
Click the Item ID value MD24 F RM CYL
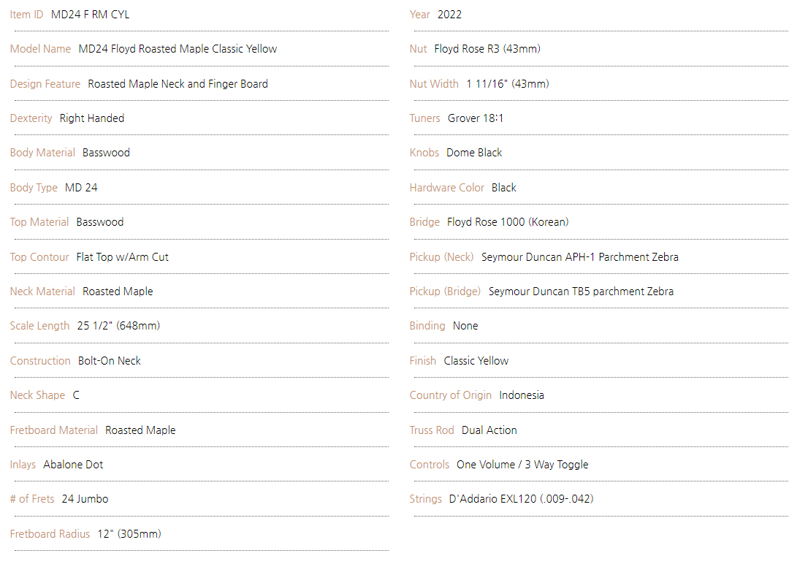click(90, 15)
